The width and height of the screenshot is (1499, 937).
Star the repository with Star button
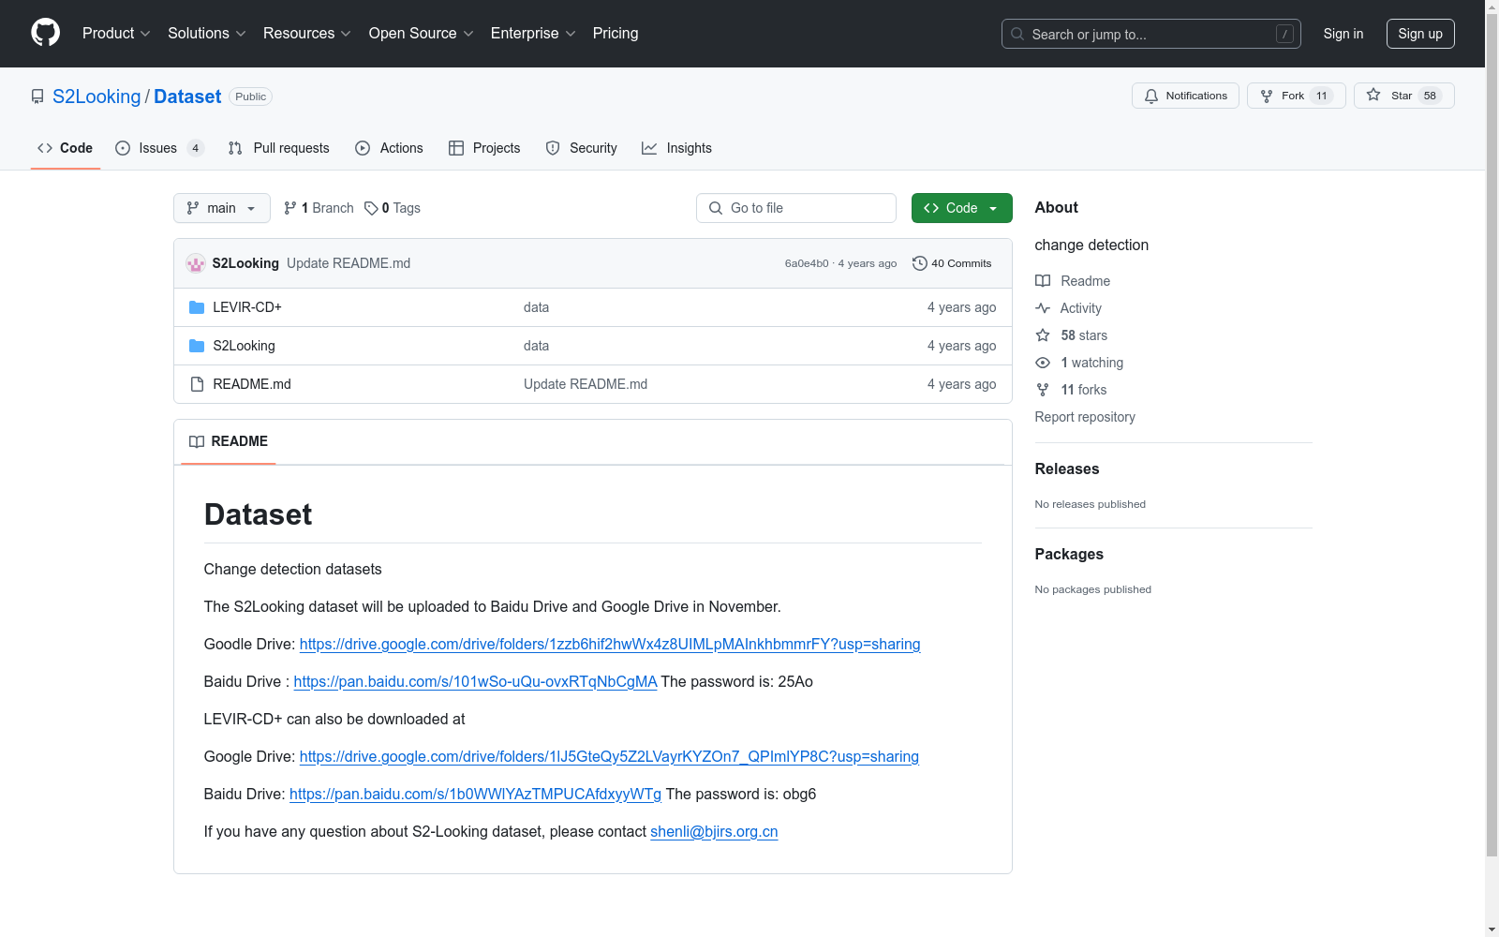tap(1403, 96)
